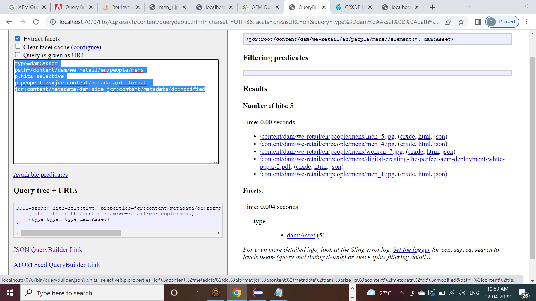Viewport: 536px width, 301px height.
Task: Open JSON QueryBuilder Link
Action: coord(48,250)
